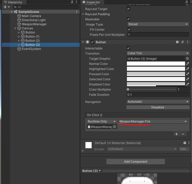Click the Unity scene icon beside SampleScene
Screen dimensions: 192x184
click(x=15, y=12)
